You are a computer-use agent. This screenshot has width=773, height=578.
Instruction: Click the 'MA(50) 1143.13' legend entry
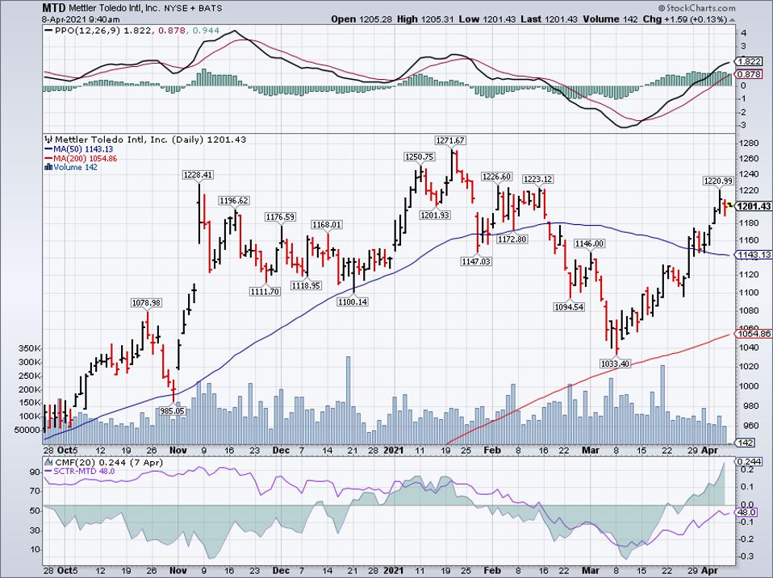pos(83,149)
